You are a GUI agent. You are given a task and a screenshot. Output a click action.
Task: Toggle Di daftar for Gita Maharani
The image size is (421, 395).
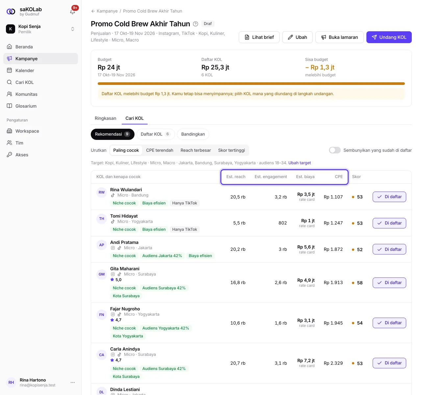(389, 283)
